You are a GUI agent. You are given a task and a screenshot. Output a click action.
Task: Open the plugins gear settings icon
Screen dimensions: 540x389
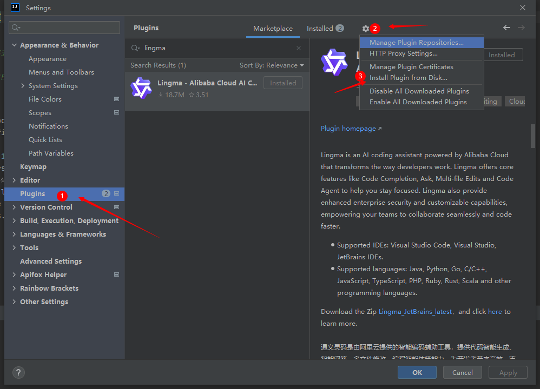click(x=365, y=29)
